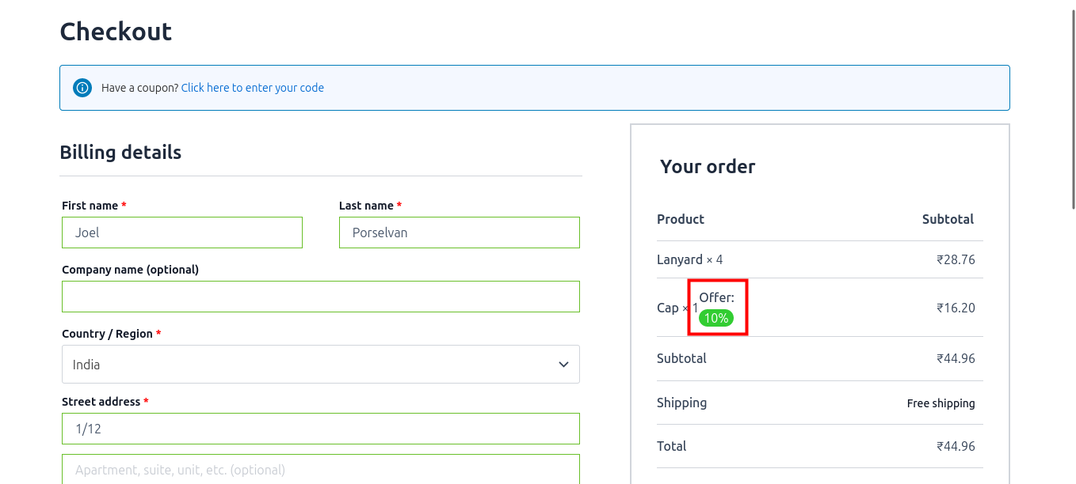Click the Lanyard subtotal ₹28.76
Screen dimensions: 1076x484
click(956, 259)
